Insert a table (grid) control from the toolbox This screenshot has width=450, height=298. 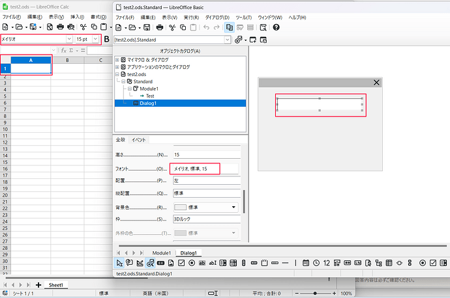389,263
